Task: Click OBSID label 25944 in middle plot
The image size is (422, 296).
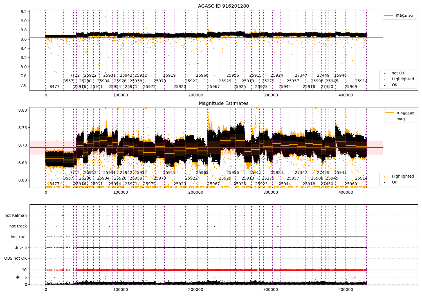Action: click(x=285, y=184)
